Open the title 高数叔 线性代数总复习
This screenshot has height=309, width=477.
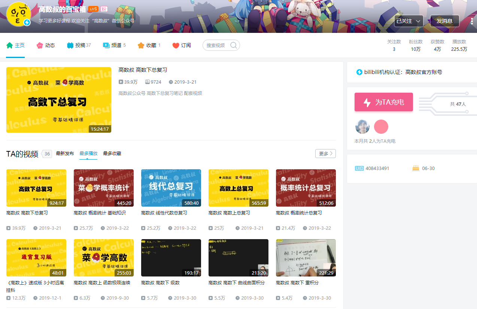point(164,213)
